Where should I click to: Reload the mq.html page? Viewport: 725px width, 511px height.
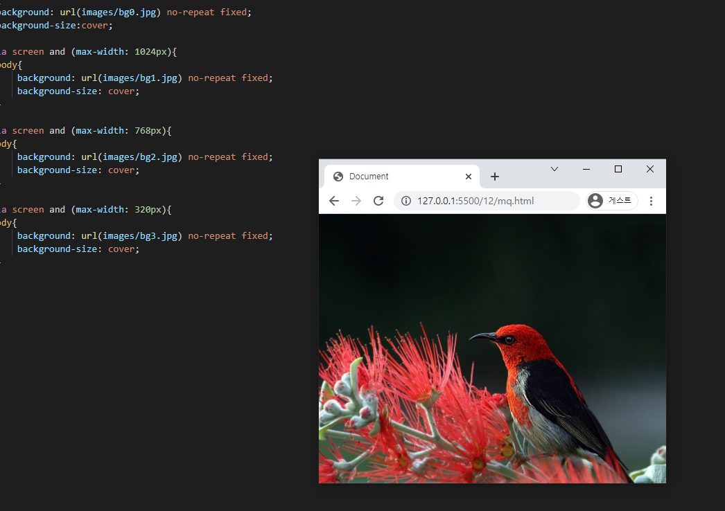coord(378,200)
